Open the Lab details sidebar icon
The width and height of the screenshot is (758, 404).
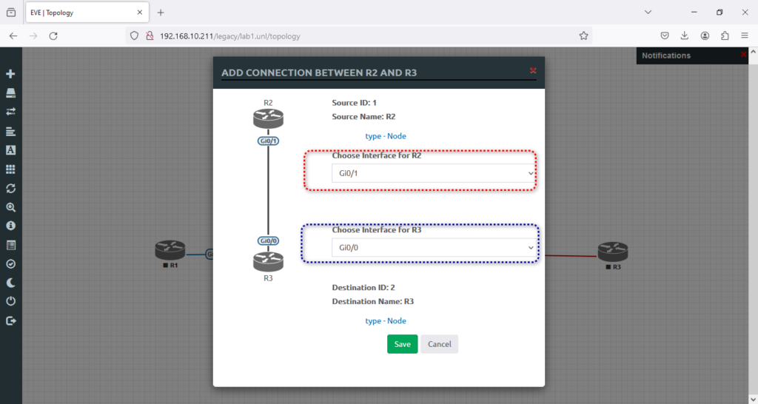tap(10, 245)
